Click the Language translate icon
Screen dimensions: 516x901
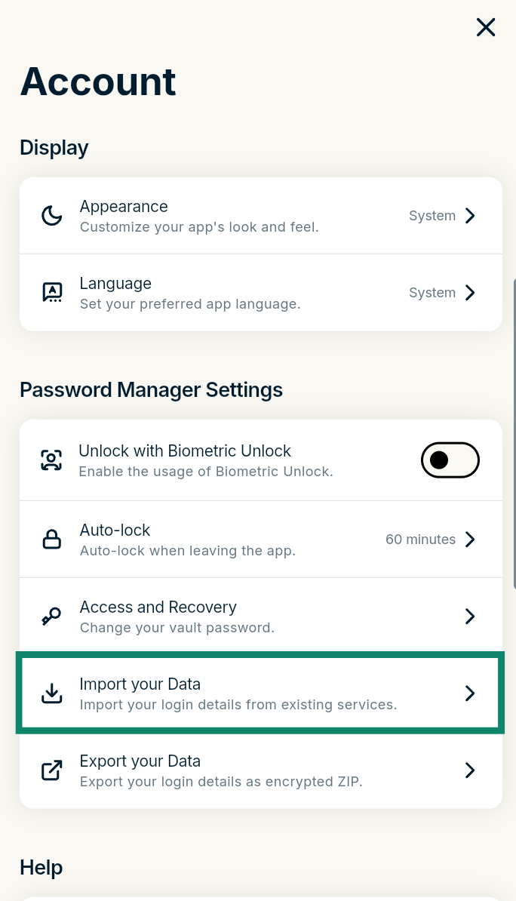pyautogui.click(x=52, y=293)
